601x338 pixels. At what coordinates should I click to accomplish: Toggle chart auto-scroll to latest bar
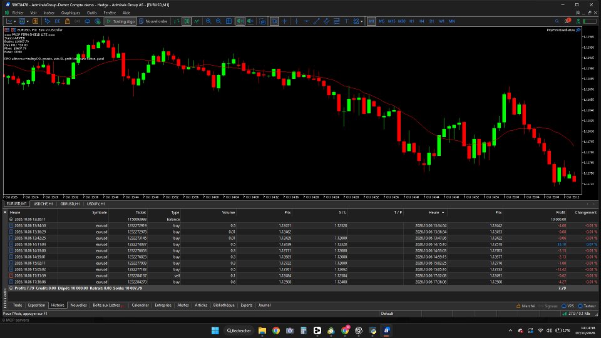point(240,21)
